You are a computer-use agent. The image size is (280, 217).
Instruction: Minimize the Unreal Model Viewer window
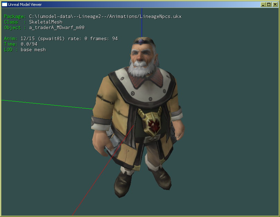coord(263,4)
